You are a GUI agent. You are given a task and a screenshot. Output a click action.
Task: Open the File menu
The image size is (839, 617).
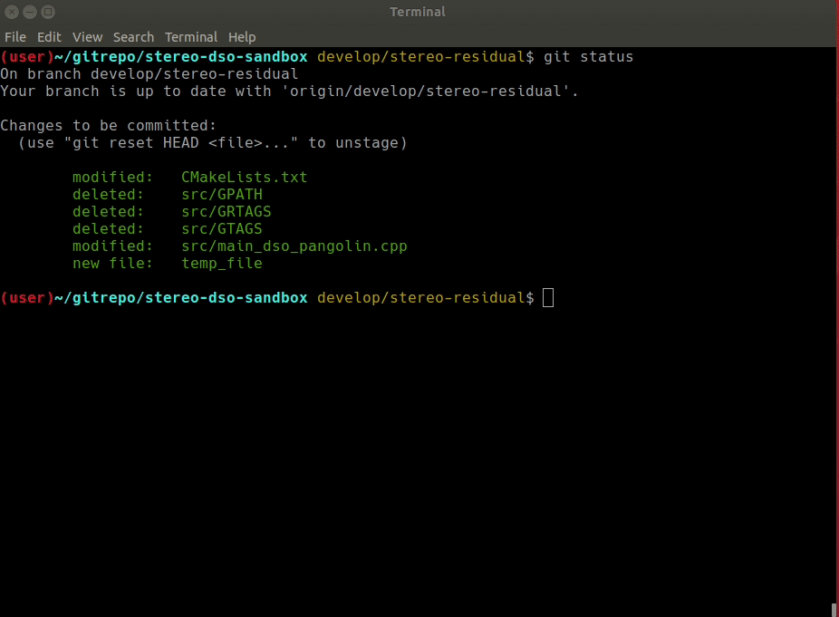pos(15,37)
